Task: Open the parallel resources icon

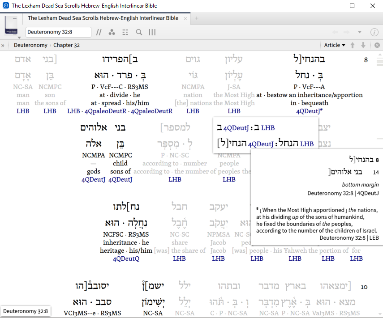Action: coord(112,32)
